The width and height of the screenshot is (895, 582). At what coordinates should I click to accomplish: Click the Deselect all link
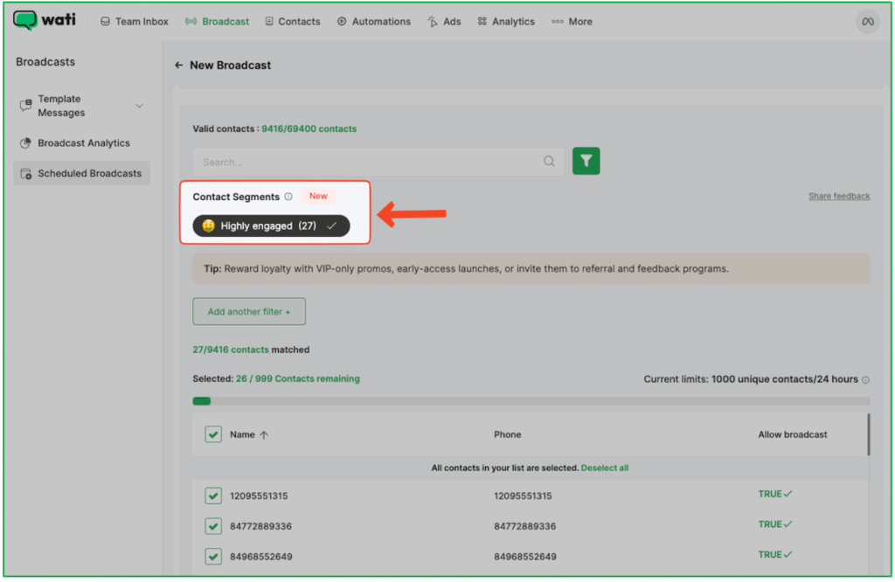605,468
